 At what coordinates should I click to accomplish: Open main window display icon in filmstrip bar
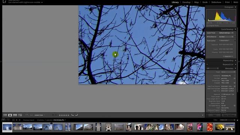point(3,120)
